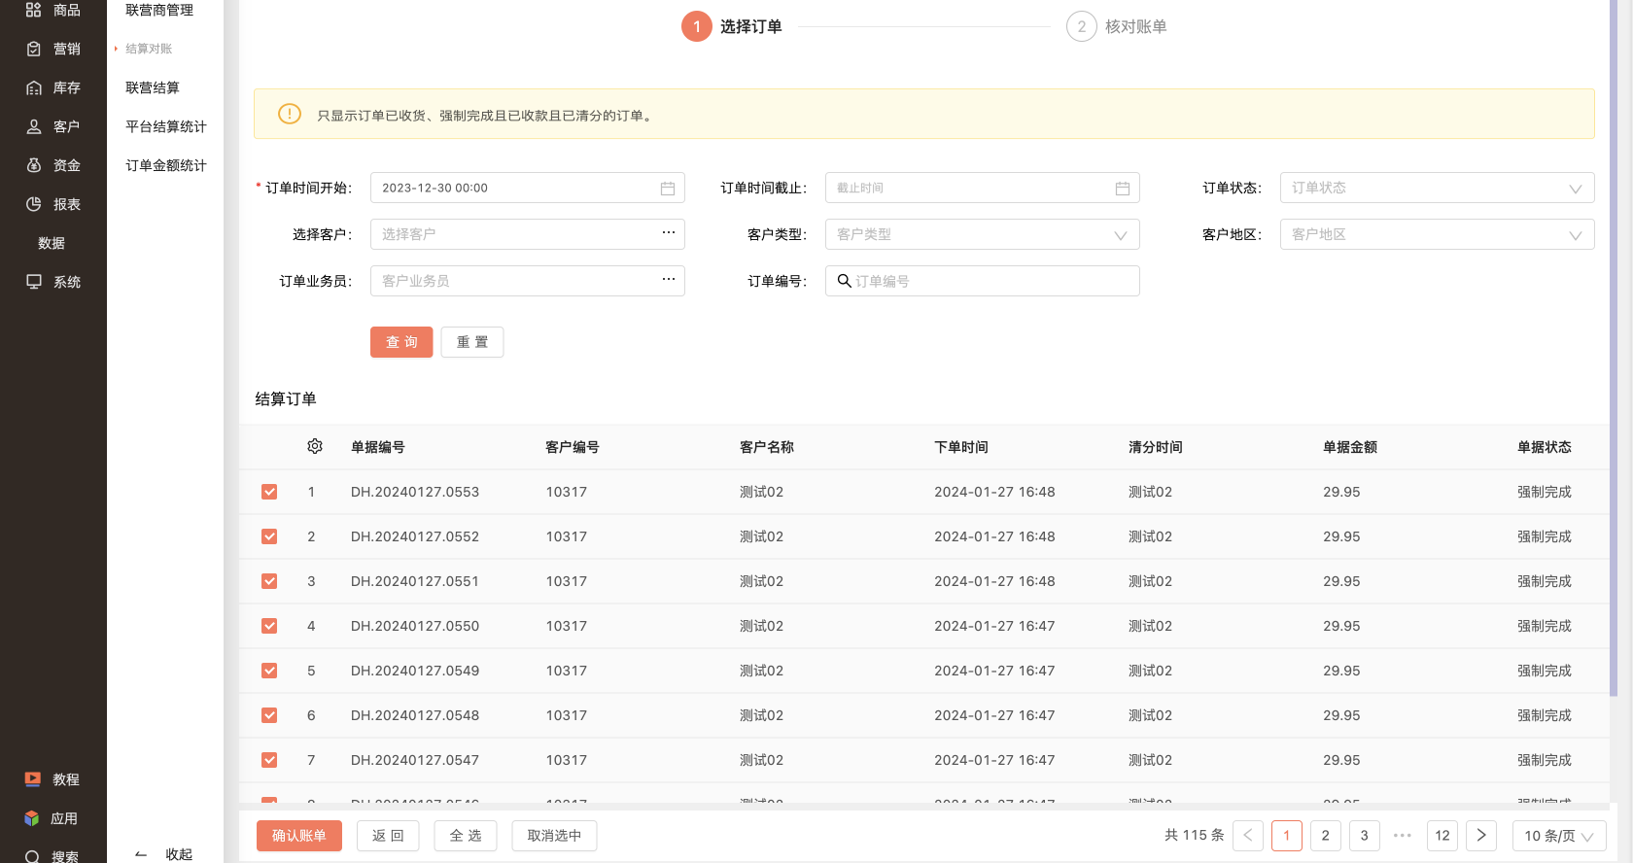Select 订单金额统计 menu item
Screen dimensions: 1633x863
pyautogui.click(x=166, y=165)
